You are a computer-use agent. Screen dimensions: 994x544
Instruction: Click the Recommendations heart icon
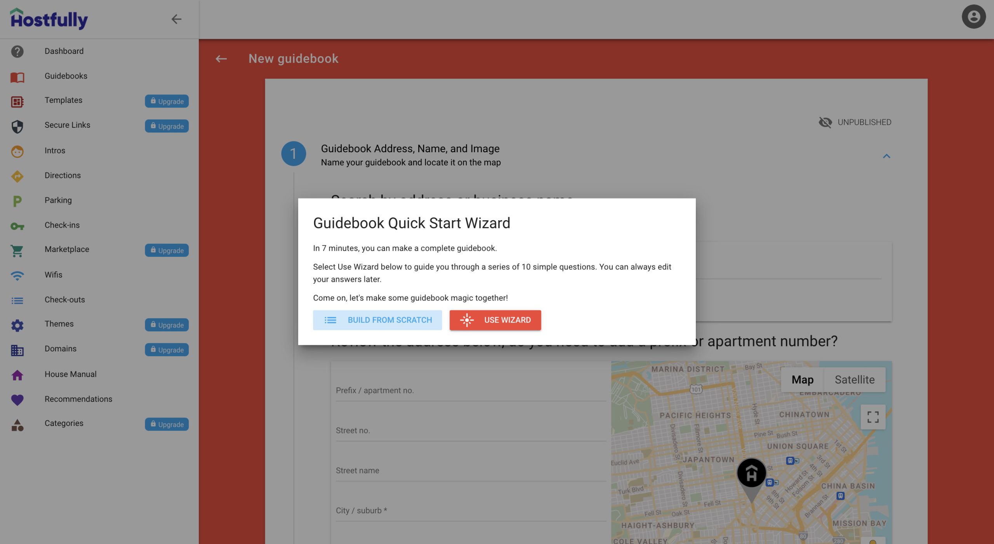(17, 400)
